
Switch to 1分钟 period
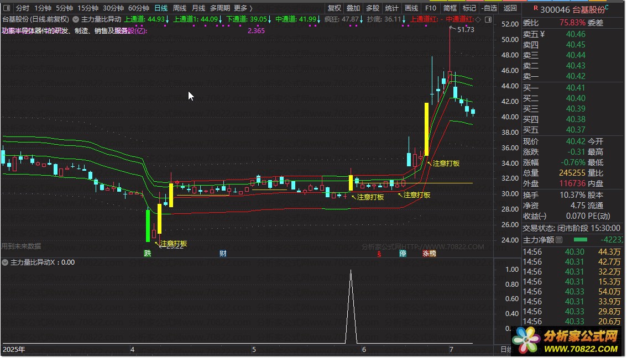43,8
